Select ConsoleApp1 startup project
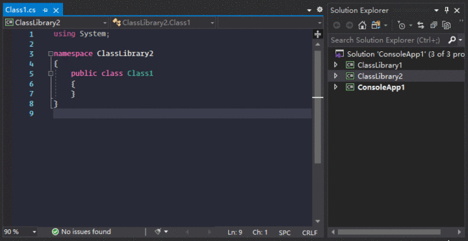 point(381,87)
